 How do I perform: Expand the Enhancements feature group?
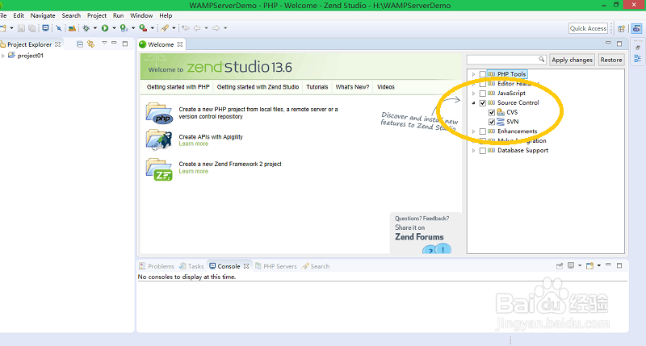coord(473,131)
